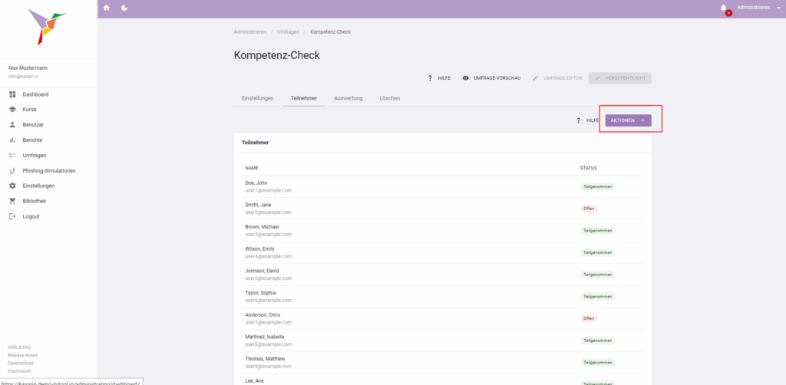
Task: Open the Löschen tab
Action: [389, 98]
